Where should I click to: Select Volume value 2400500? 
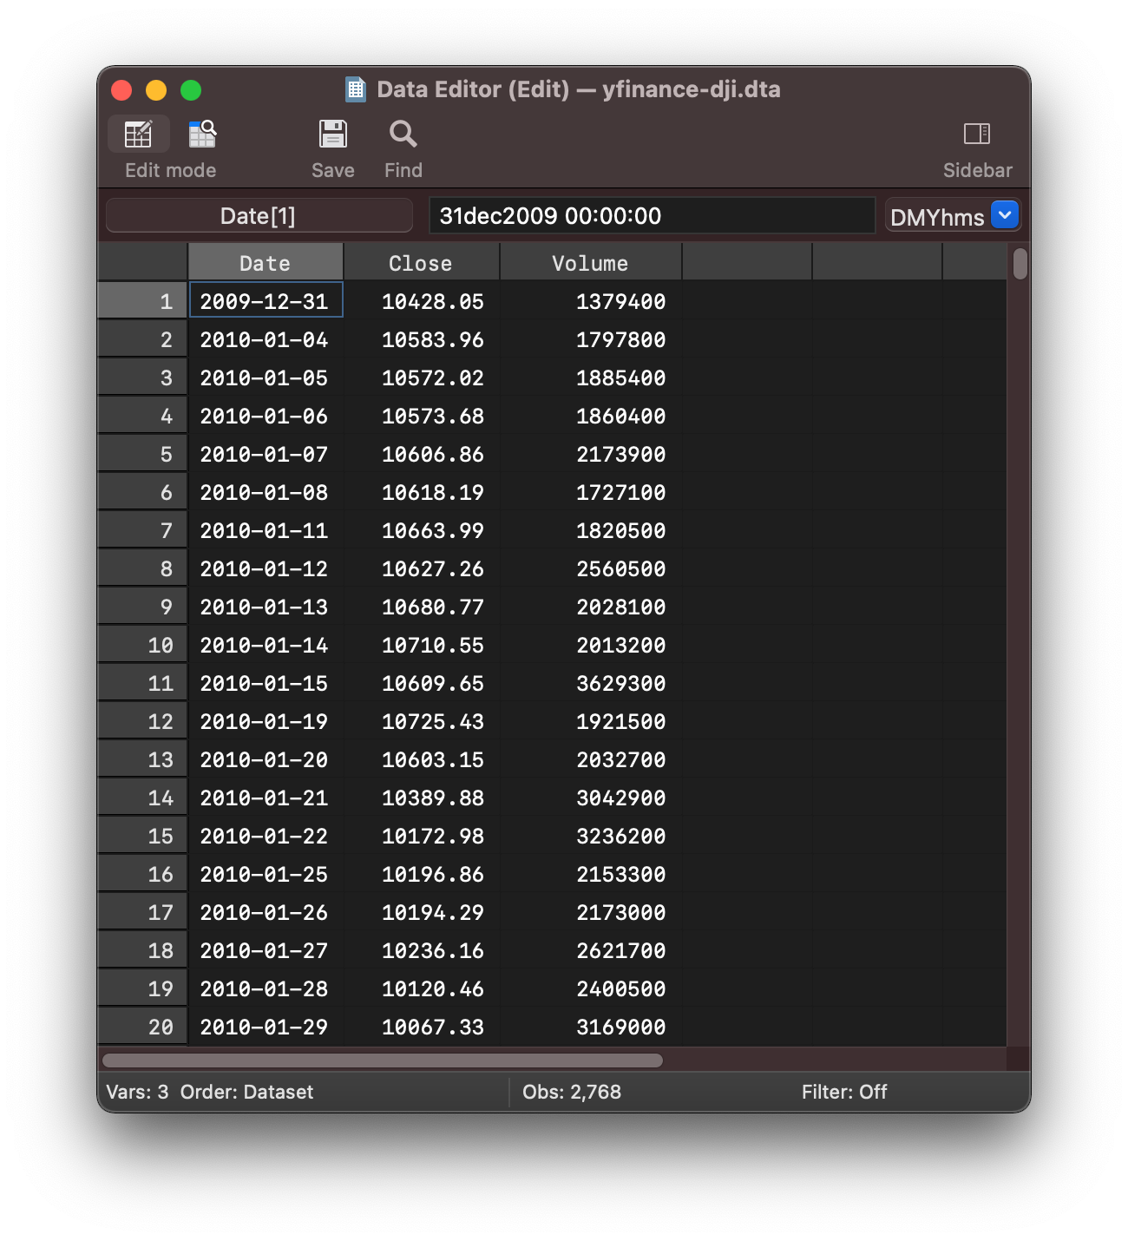tap(591, 988)
